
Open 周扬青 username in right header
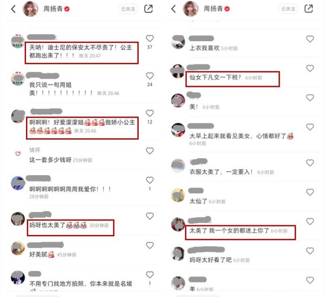pos(213,9)
